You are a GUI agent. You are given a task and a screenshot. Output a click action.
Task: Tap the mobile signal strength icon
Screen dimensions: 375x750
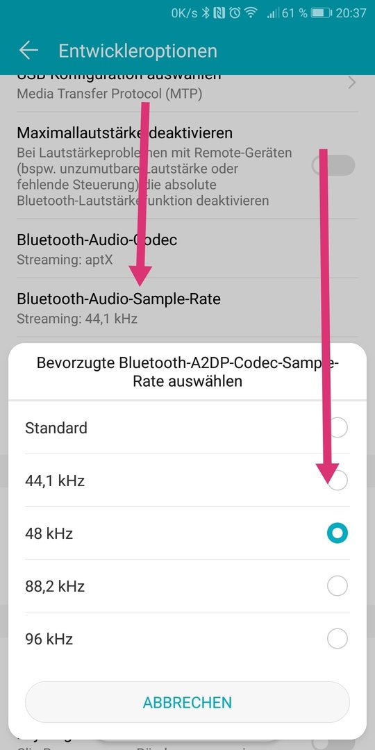(x=274, y=13)
